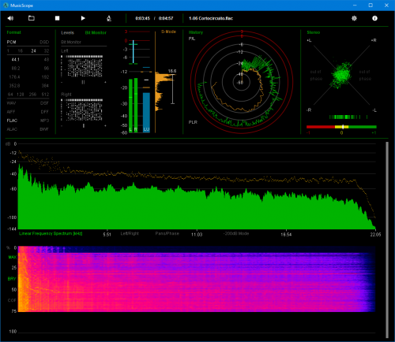395x342 pixels.
Task: Stop playback with the square icon
Action: click(57, 18)
